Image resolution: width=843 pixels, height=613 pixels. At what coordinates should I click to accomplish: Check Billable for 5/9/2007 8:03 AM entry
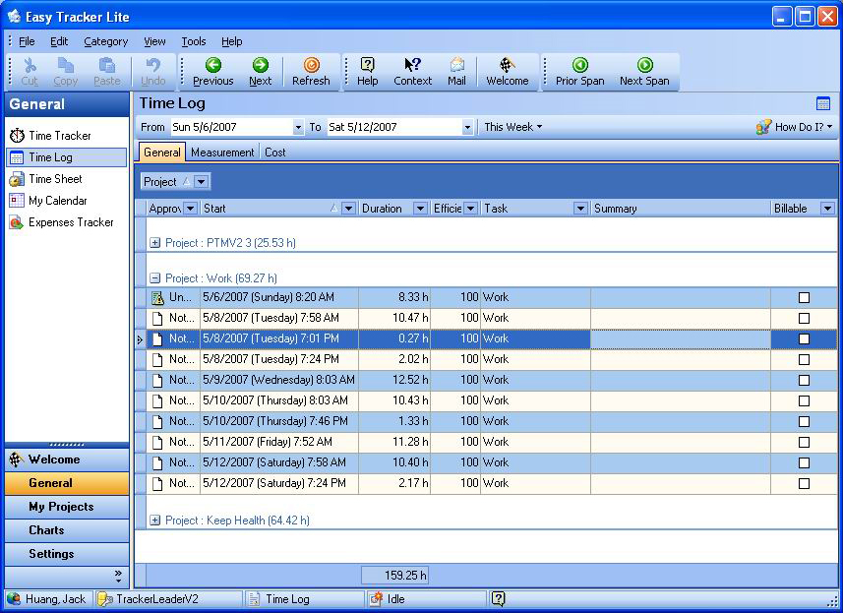pos(804,380)
